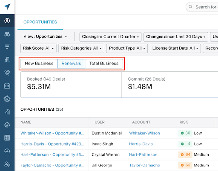The image size is (218, 171).
Task: Open the Hart-Patterson account link
Action: pos(143,154)
